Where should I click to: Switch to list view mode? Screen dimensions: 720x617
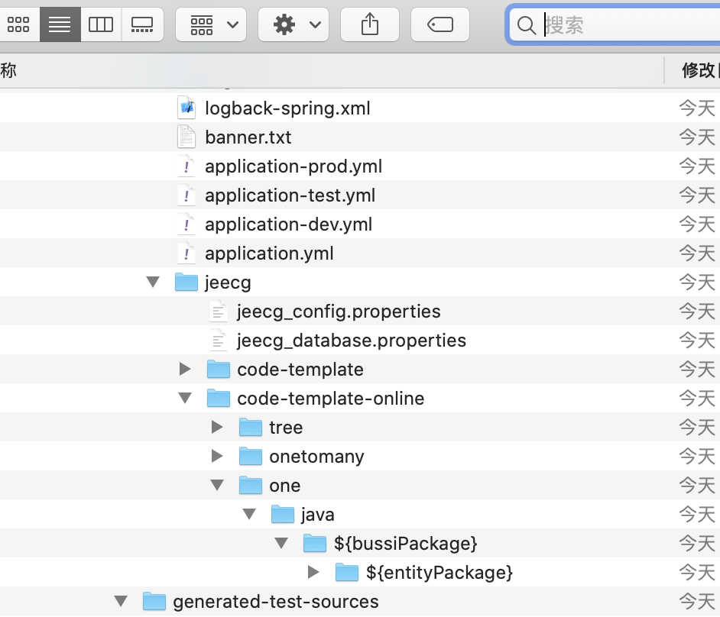point(60,24)
